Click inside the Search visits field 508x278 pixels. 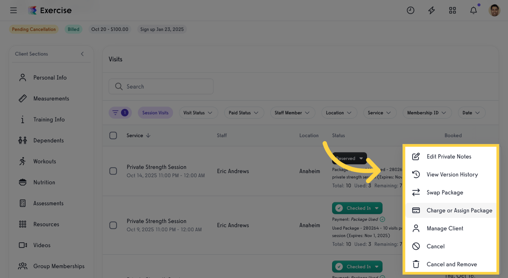161,86
